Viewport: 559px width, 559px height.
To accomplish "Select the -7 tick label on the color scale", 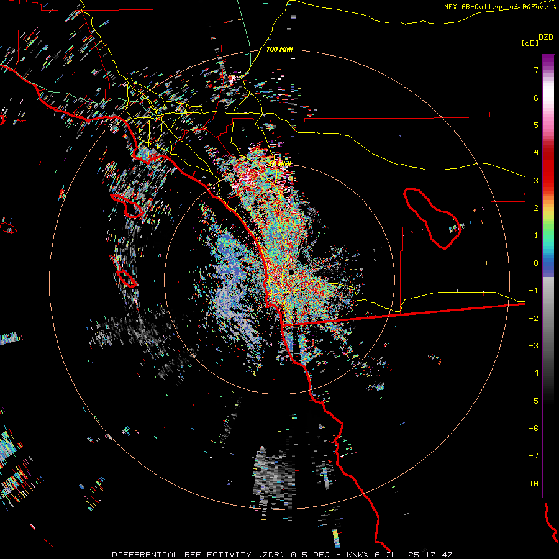I will coord(534,456).
